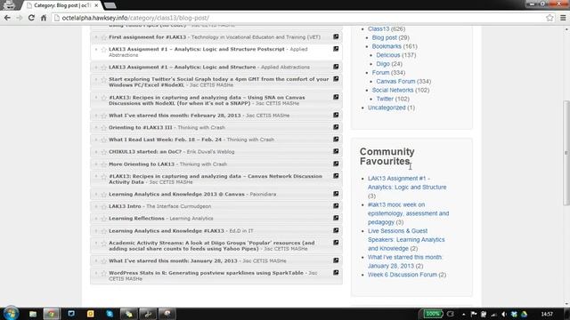This screenshot has width=570, height=320.
Task: Star 'What I Read Last Week: Feb. 18 – Feb. 24'
Action: pos(103,140)
